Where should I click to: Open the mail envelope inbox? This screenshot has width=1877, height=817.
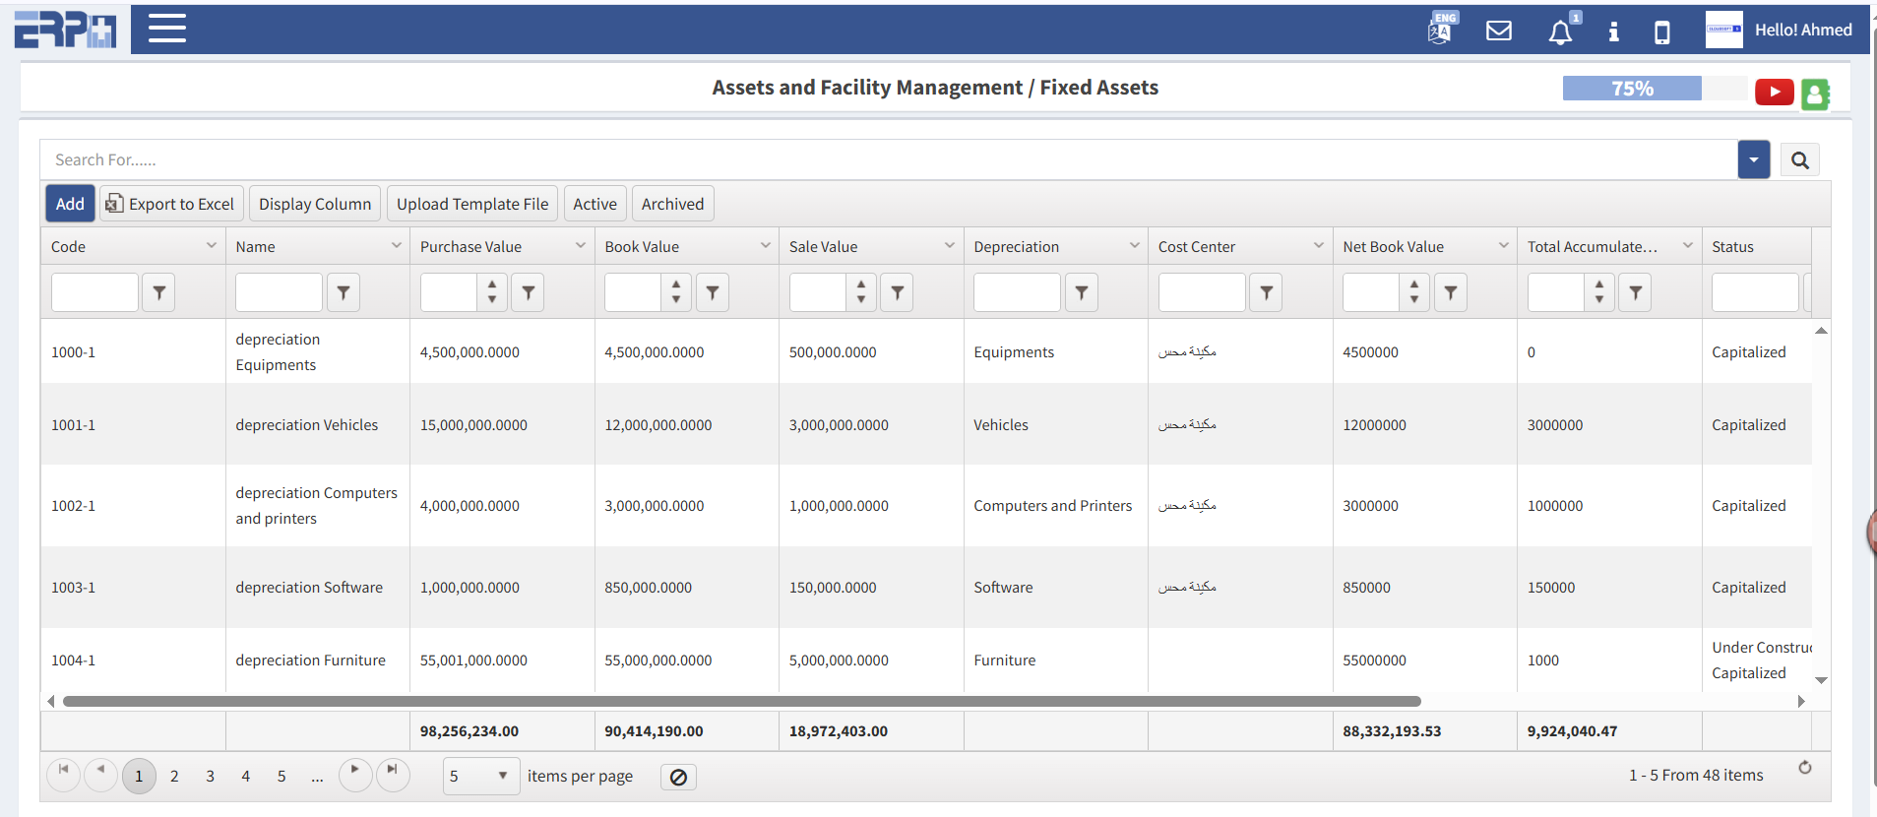coord(1498,31)
